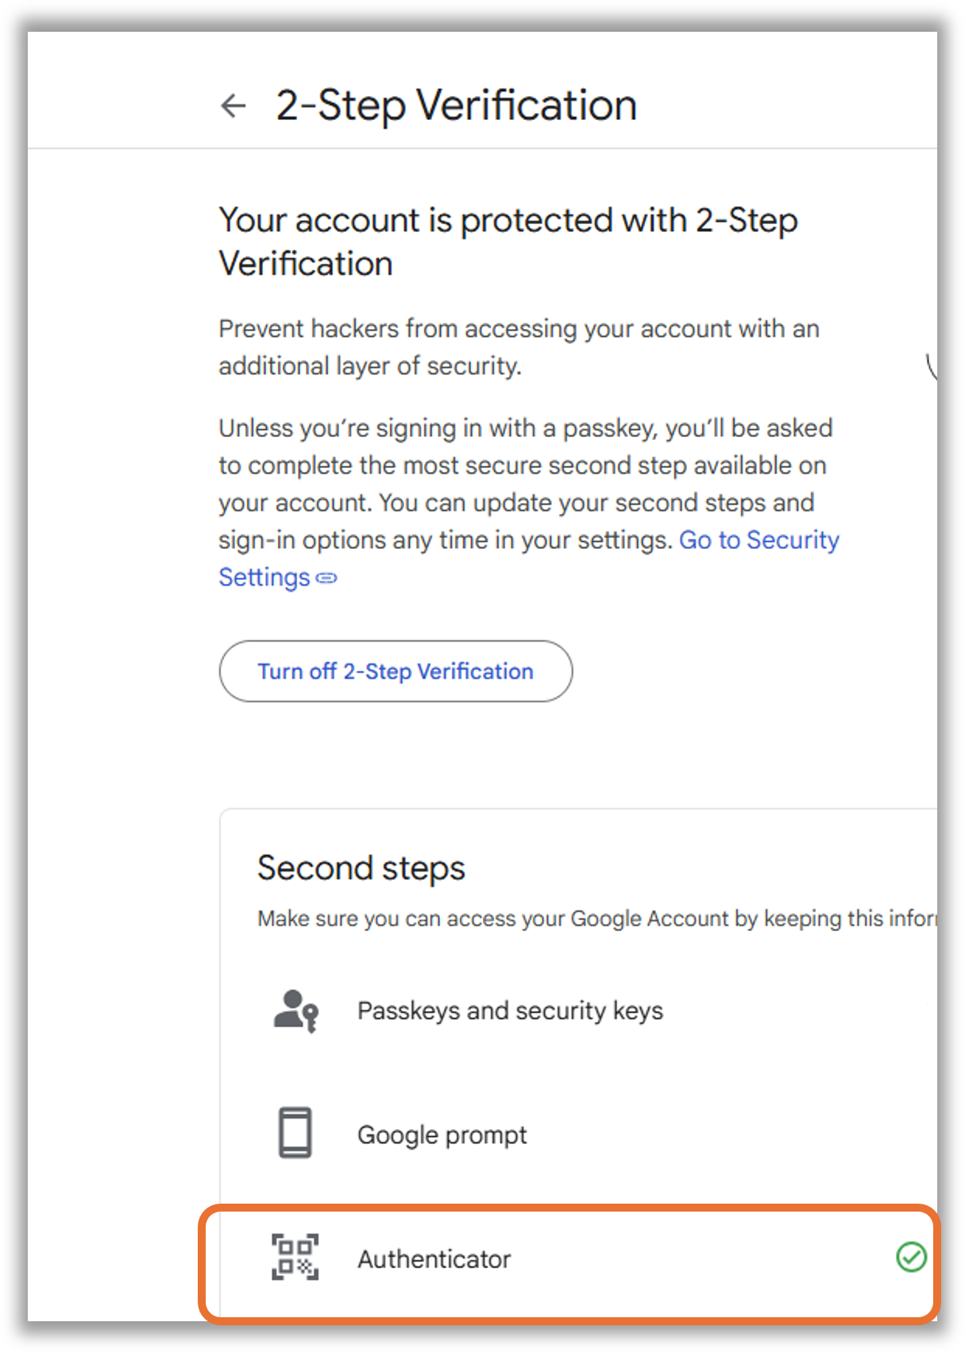Click the 'Make sure you can access' description
The width and height of the screenshot is (965, 1353).
click(x=597, y=918)
